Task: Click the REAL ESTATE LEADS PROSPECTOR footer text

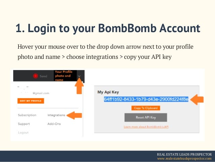Action: (x=184, y=154)
